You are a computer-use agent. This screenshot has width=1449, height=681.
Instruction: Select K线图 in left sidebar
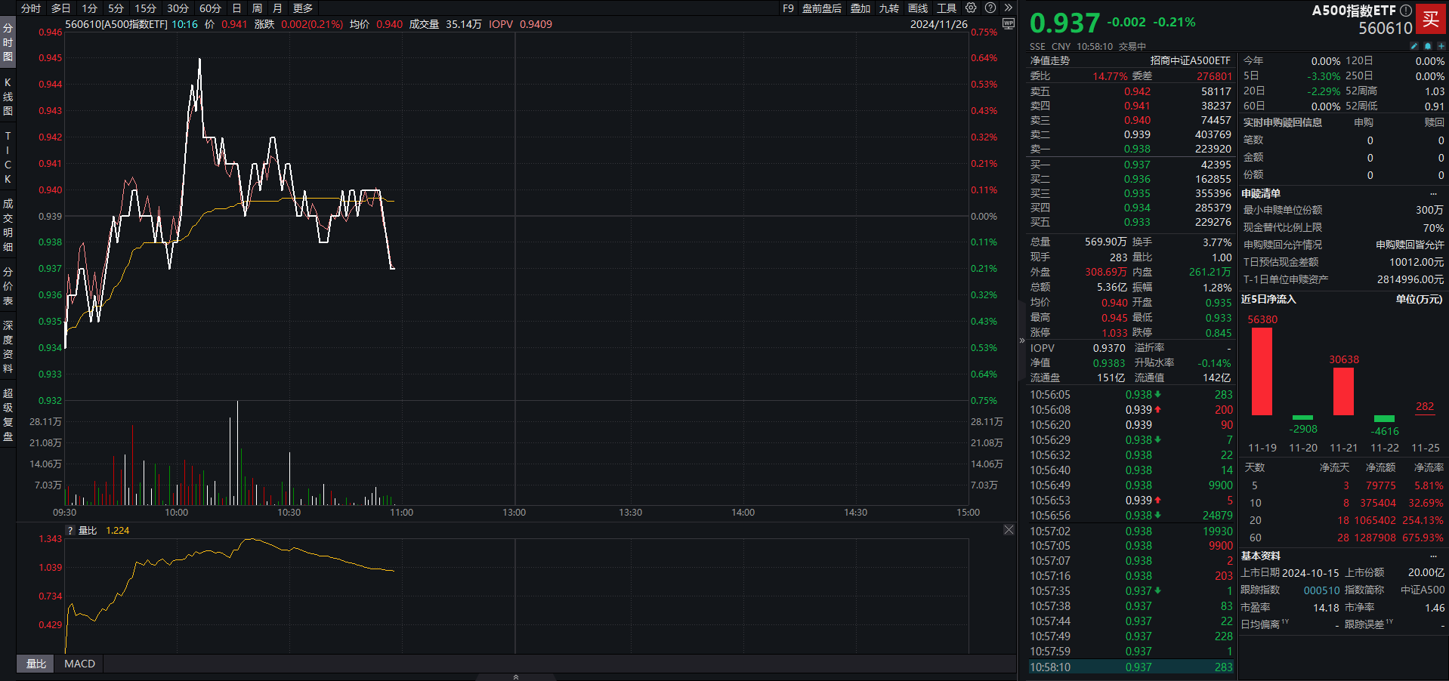click(8, 97)
